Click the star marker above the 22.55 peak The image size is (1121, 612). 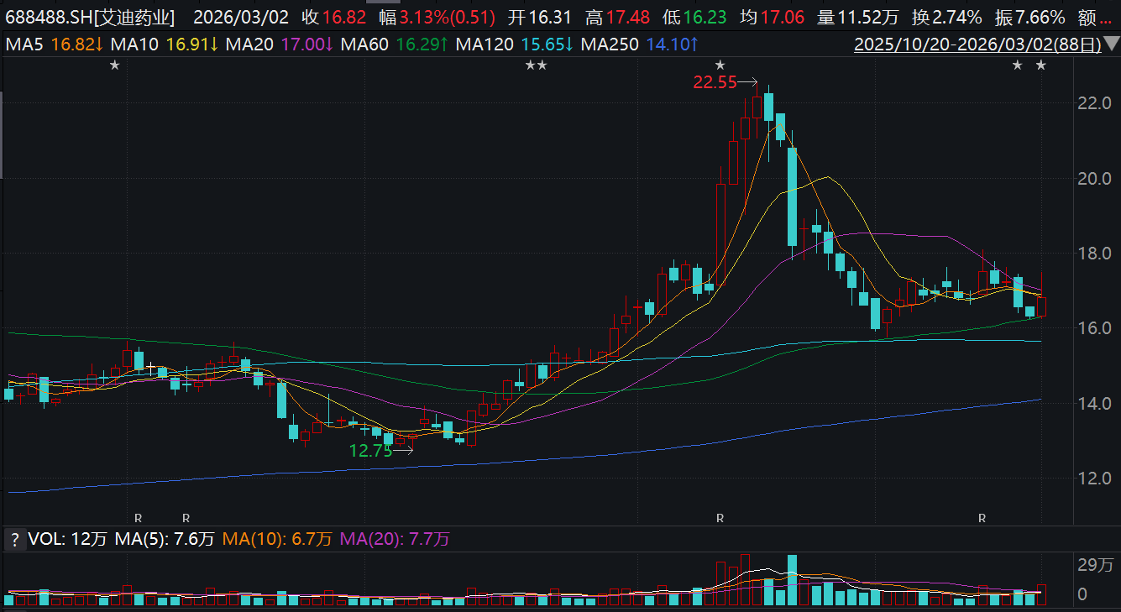point(720,65)
